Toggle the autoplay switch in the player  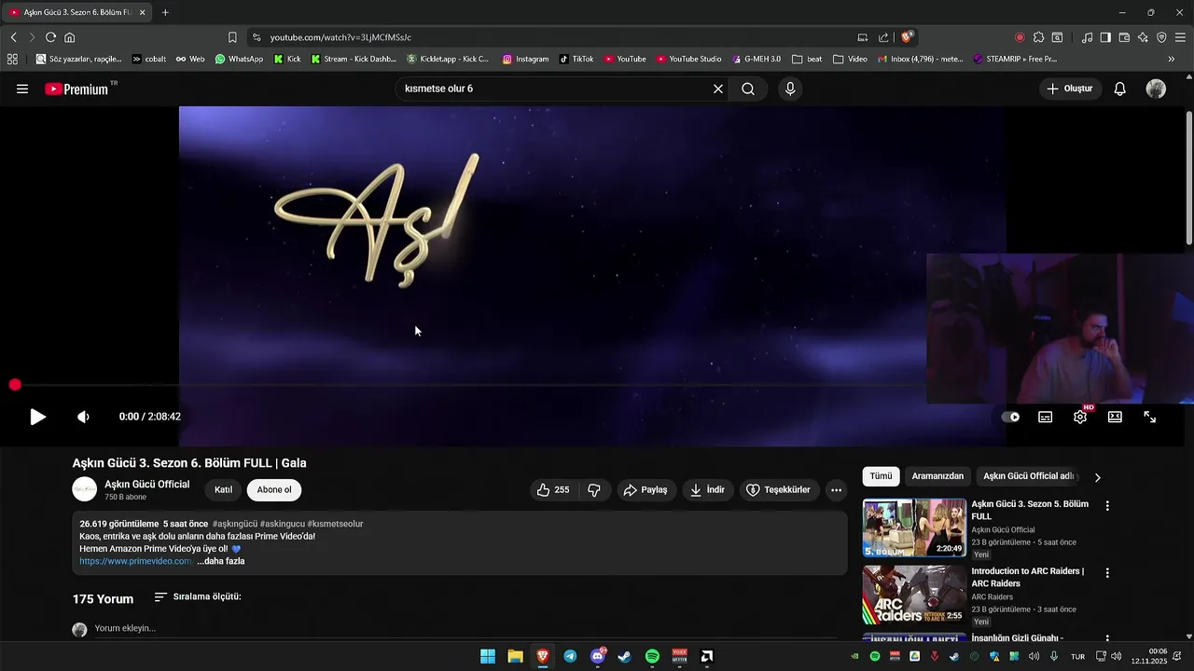(1010, 417)
